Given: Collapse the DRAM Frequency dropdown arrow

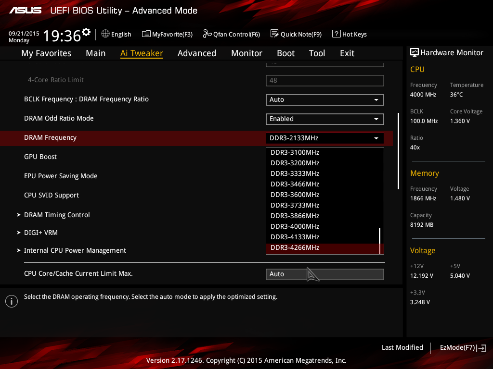Looking at the screenshot, I should (376, 138).
